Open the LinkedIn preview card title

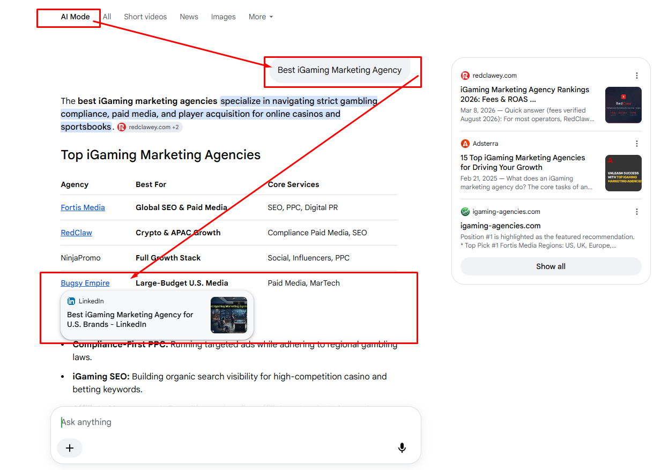[x=130, y=319]
